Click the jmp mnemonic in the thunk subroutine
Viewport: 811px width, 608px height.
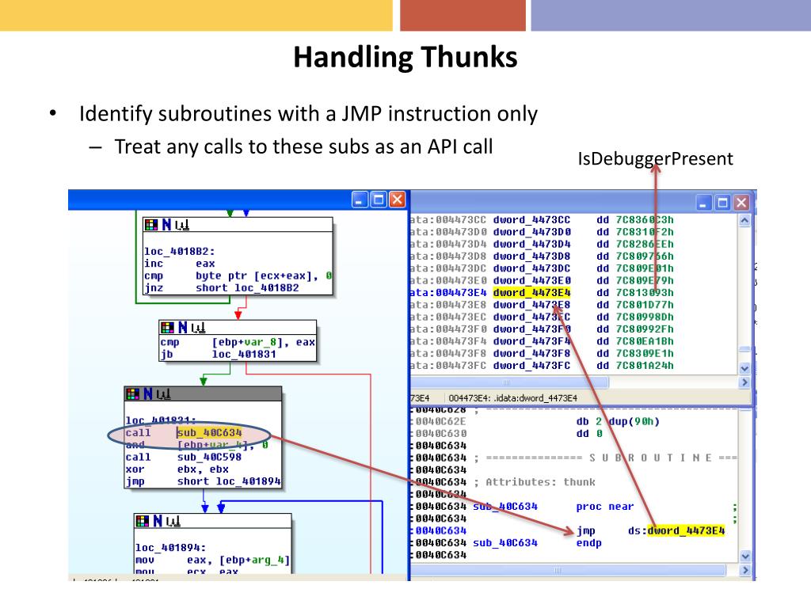tap(586, 531)
